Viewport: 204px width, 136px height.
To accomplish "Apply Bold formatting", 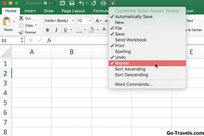I will (47, 30).
